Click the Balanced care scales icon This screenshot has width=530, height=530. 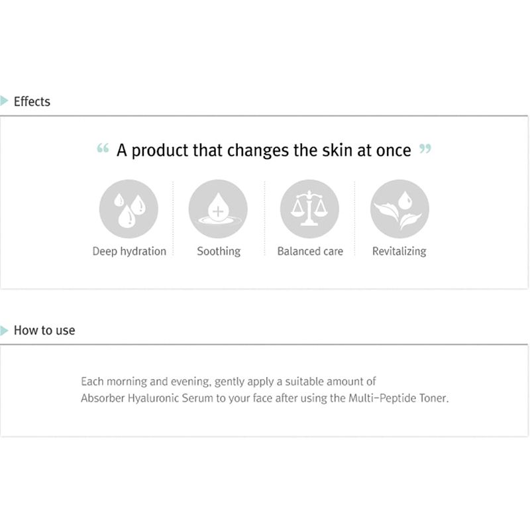pos(309,209)
